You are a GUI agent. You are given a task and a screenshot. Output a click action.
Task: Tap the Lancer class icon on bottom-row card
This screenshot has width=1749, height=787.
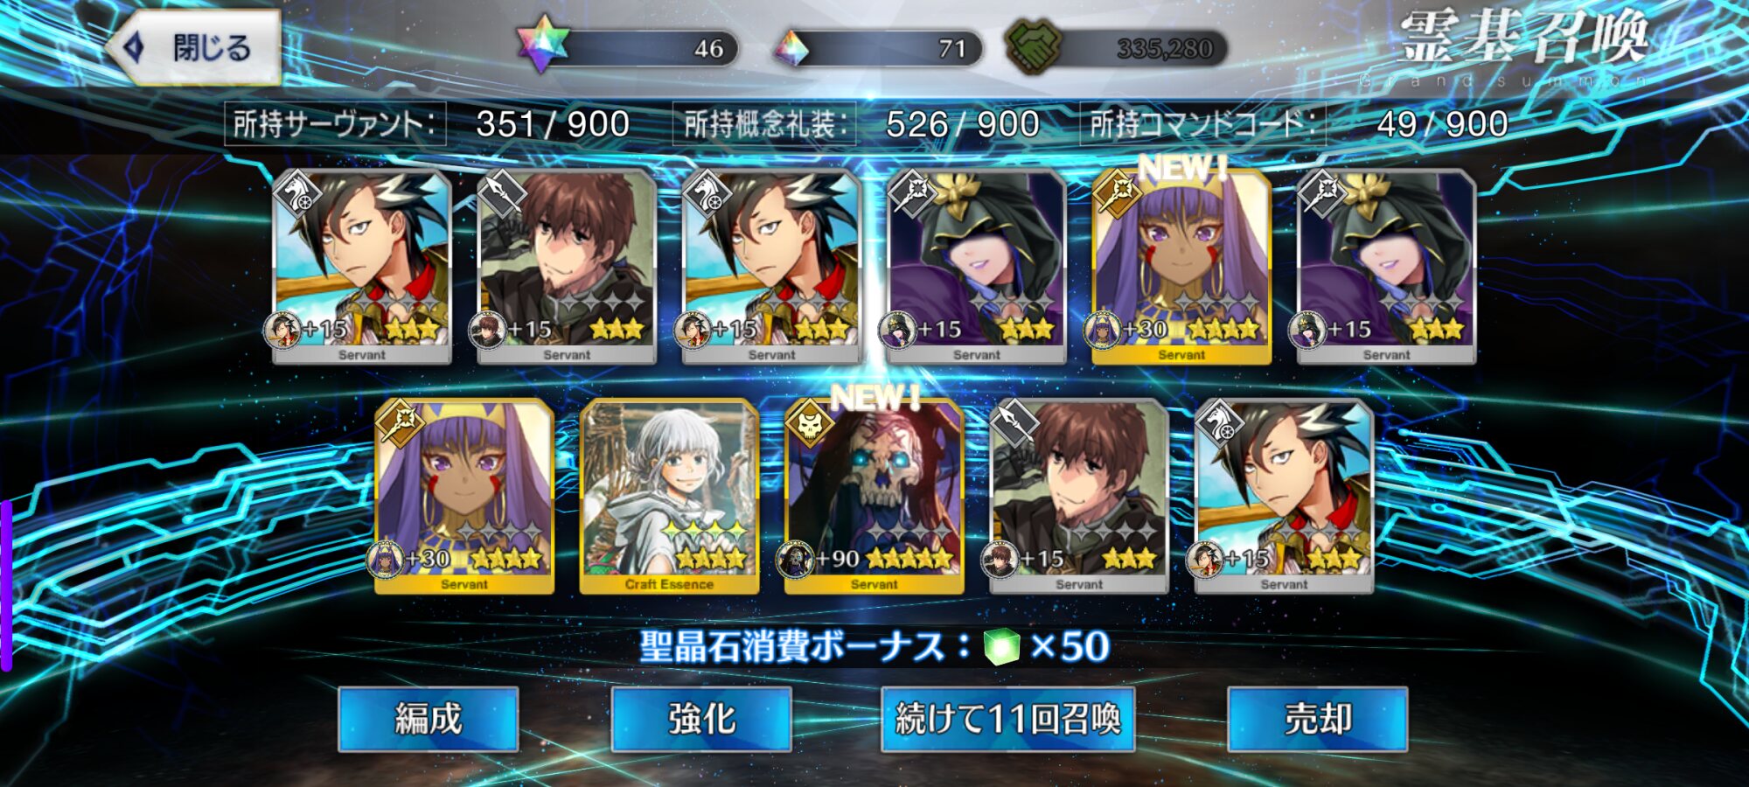coord(1017,423)
